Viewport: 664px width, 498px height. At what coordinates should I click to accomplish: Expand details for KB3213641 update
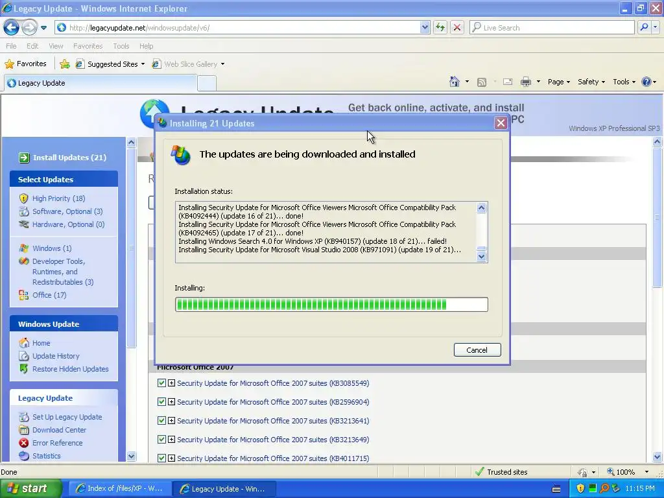[171, 420]
